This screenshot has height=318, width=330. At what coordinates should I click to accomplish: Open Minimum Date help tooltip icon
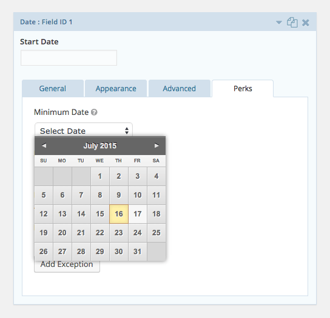pos(94,112)
